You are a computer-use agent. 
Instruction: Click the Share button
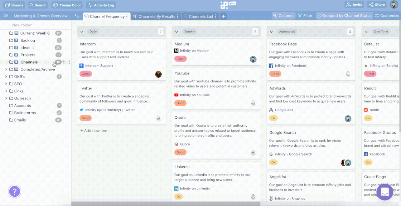[x=377, y=5]
